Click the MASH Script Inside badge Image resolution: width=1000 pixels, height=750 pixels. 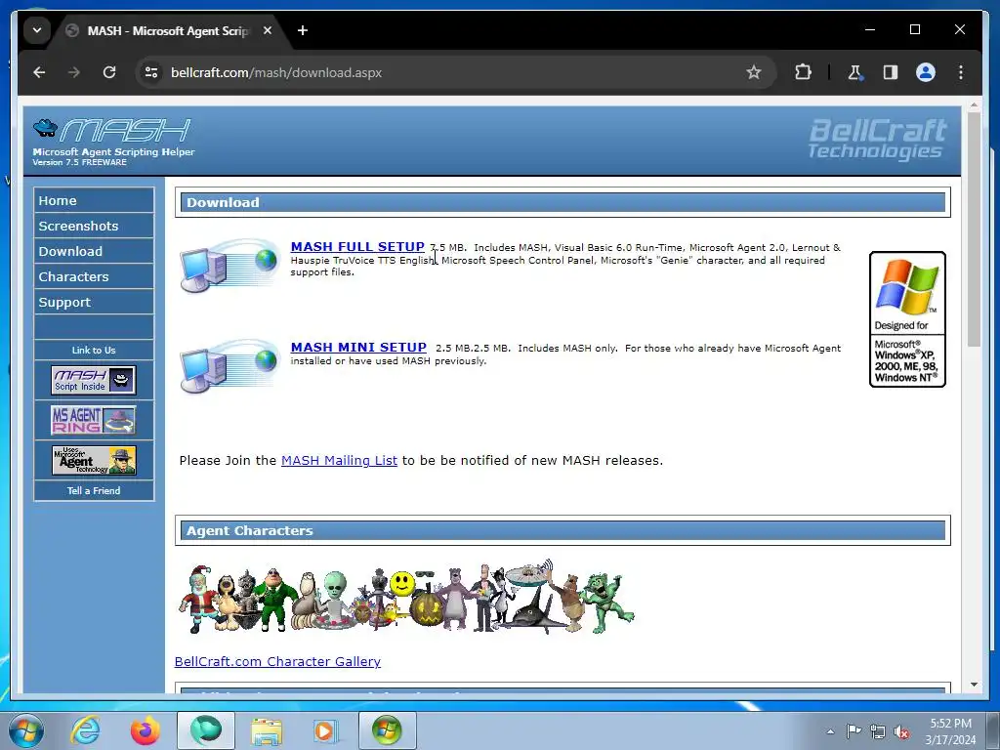click(x=94, y=380)
